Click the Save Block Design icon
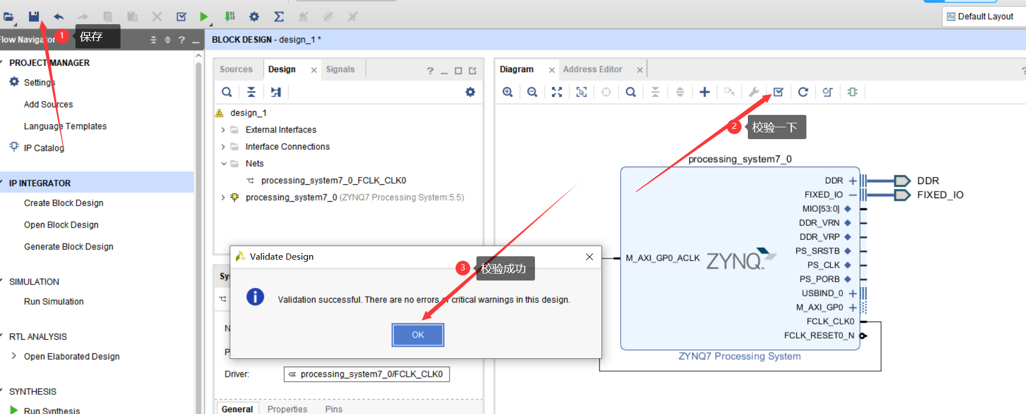1026x414 pixels. (34, 16)
